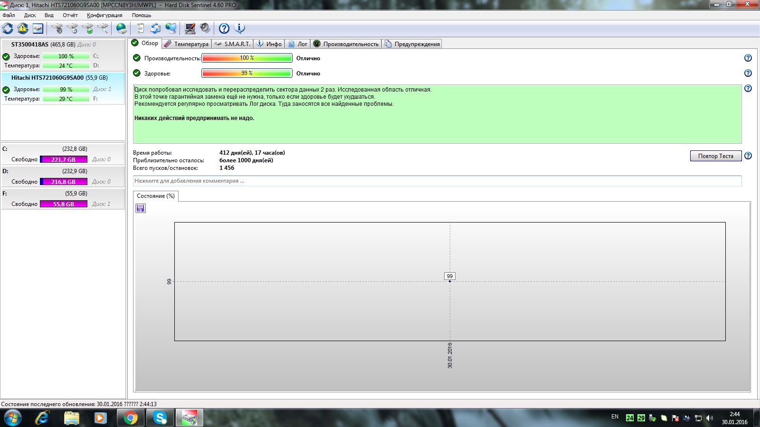The width and height of the screenshot is (760, 427).
Task: Click the blue-framed disk panel toolbar icon
Action: pos(38,28)
